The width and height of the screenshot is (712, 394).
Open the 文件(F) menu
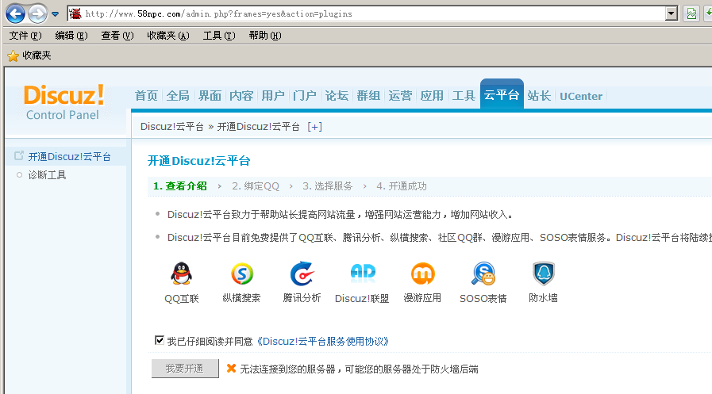25,36
